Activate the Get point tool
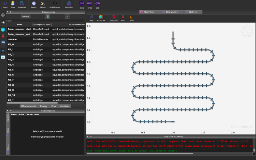The image size is (256, 160). pos(114,18)
